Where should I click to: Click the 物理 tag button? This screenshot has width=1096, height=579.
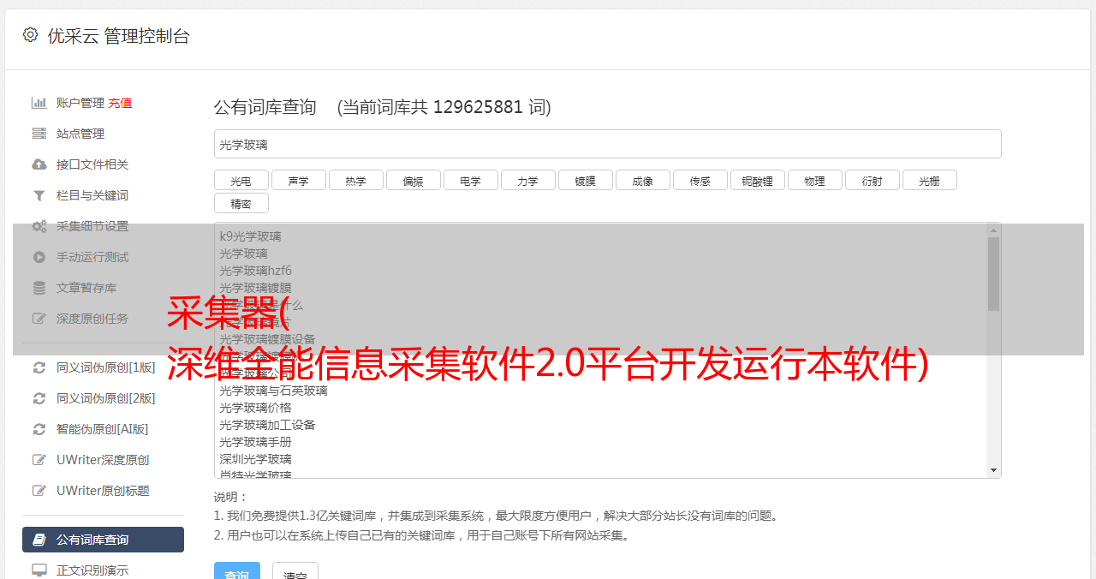point(814,180)
